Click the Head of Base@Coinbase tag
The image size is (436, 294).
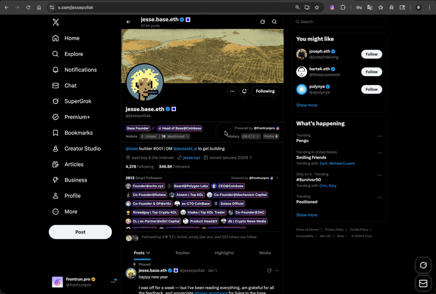coord(180,128)
